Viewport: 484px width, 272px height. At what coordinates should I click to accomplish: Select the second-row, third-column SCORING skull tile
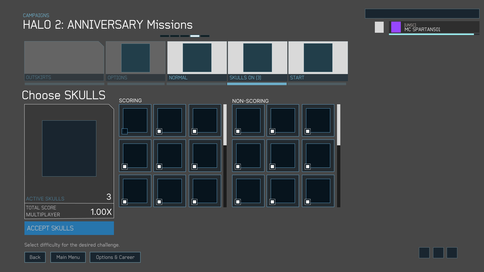click(x=205, y=156)
